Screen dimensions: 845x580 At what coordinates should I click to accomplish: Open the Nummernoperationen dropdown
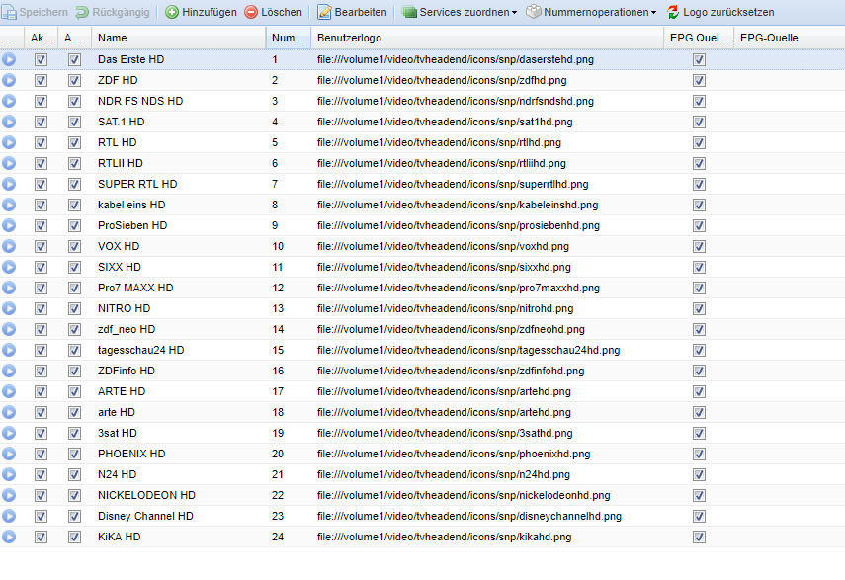(x=591, y=12)
